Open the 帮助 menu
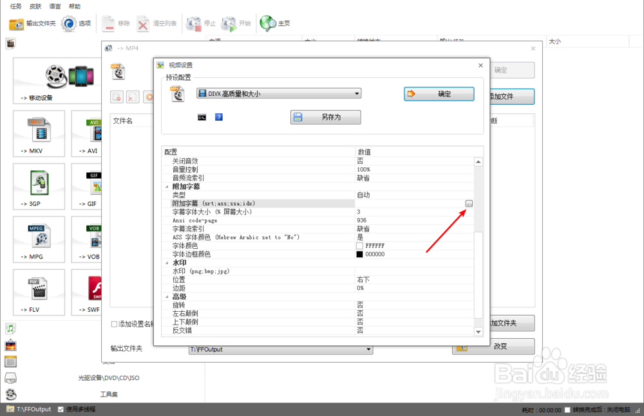Viewport: 644px width, 416px height. pos(75,6)
